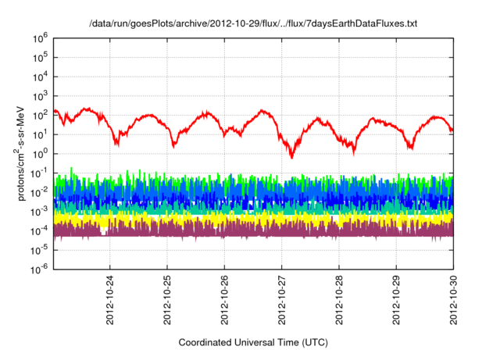500x350 pixels.
Task: Select the 2012-10-28 date axis label
Action: (x=339, y=300)
